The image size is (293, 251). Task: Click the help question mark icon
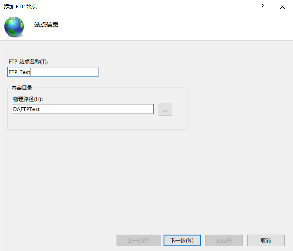click(263, 7)
